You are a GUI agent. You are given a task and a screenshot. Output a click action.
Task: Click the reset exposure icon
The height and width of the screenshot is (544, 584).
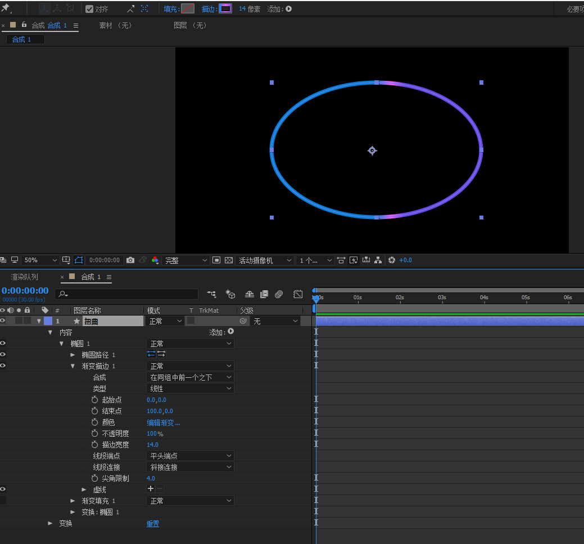(x=391, y=260)
